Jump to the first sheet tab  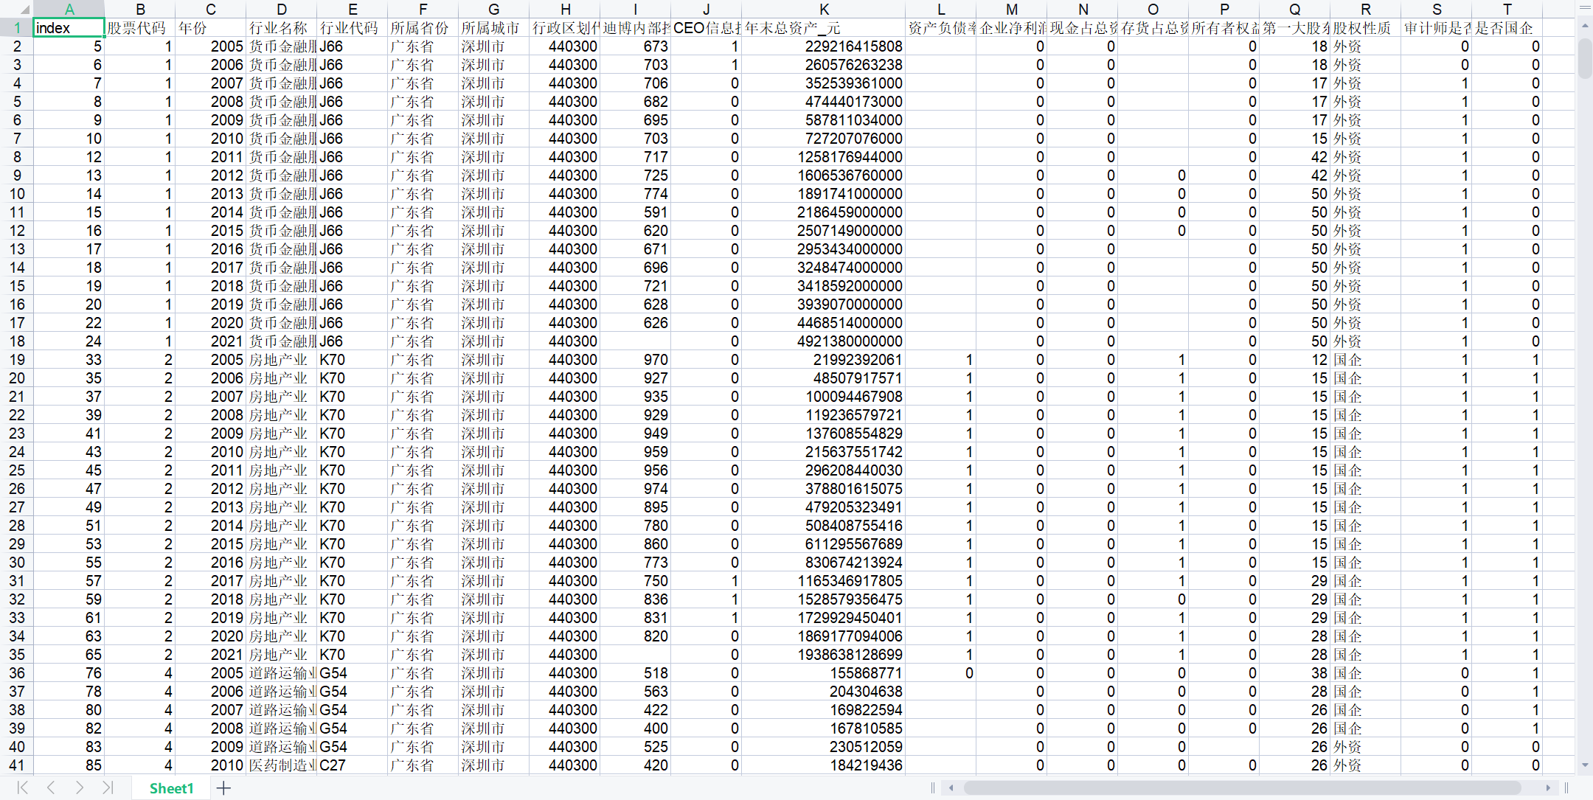pos(23,787)
